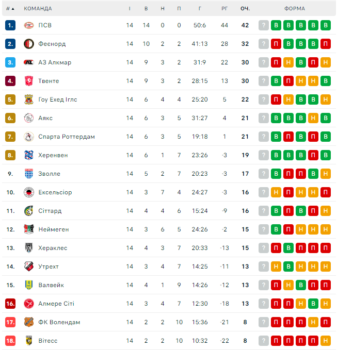Sort standings by the ОЧ. points header

tap(245, 9)
